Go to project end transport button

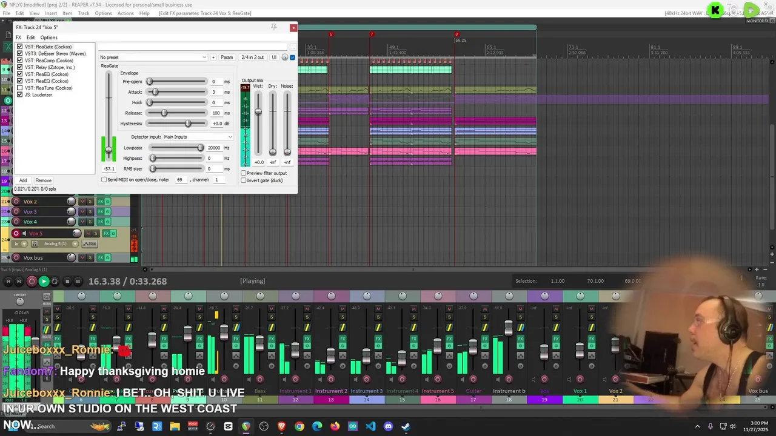[19, 281]
